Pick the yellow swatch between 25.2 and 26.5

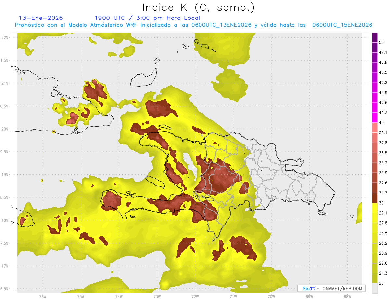375,238
